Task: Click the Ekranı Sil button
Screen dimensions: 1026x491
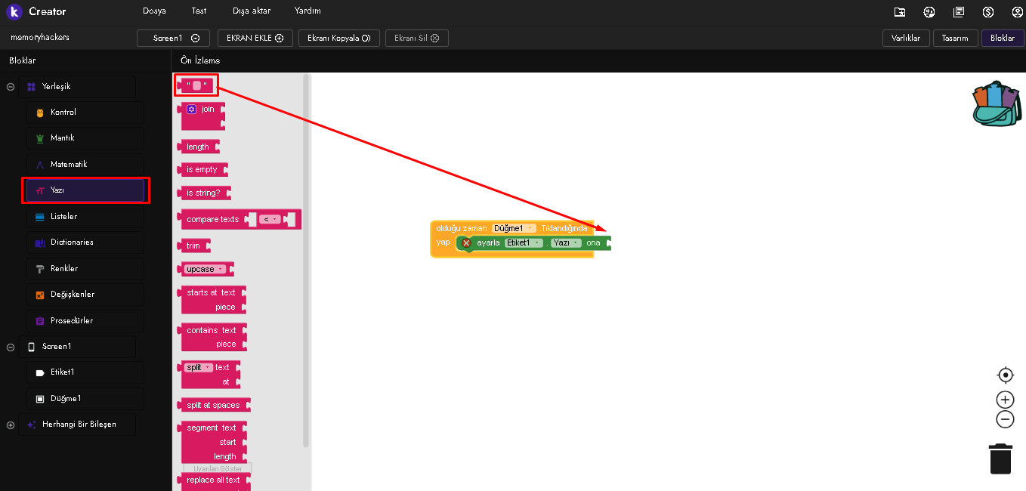Action: [417, 38]
